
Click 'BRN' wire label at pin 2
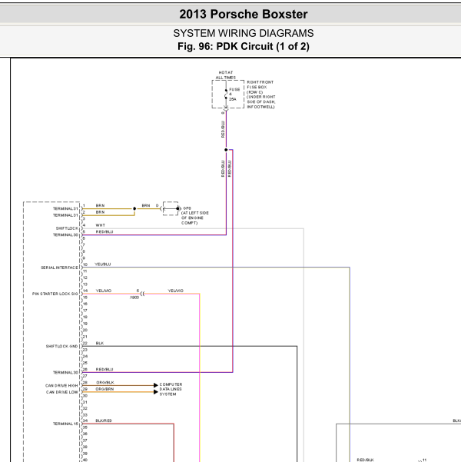pos(100,212)
